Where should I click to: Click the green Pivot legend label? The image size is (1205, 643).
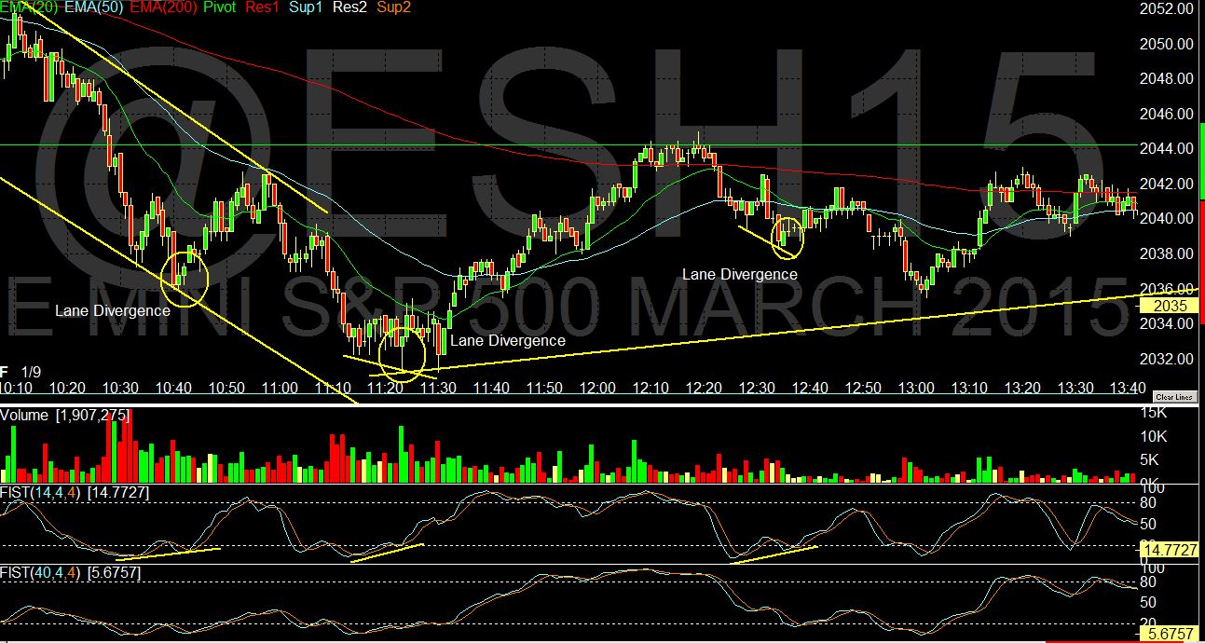pos(220,7)
